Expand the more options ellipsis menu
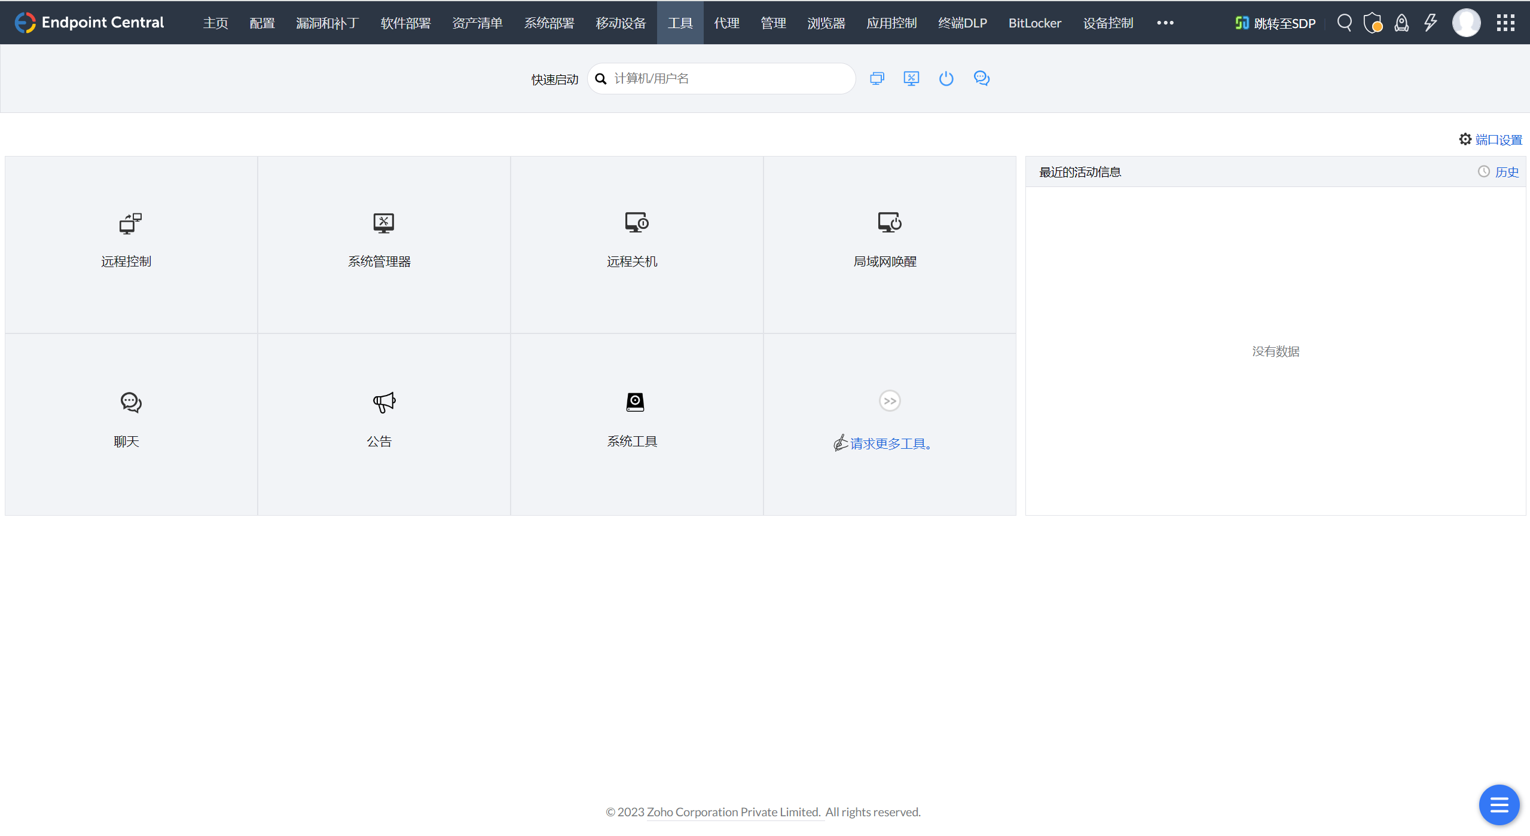The height and width of the screenshot is (836, 1530). tap(1165, 23)
